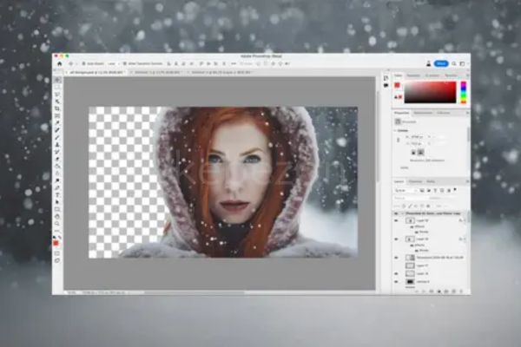Click the delete layer trash icon
The image size is (521, 347).
(461, 291)
